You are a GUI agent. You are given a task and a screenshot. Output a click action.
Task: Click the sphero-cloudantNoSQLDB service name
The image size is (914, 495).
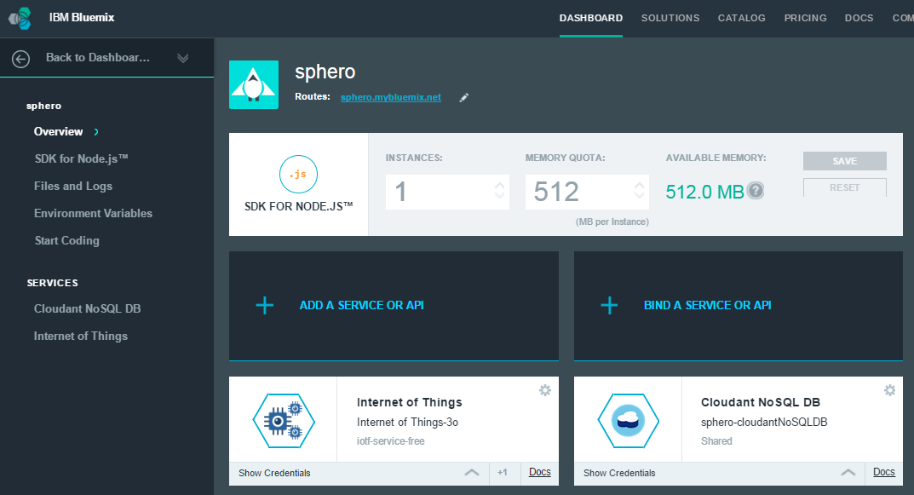pos(764,422)
